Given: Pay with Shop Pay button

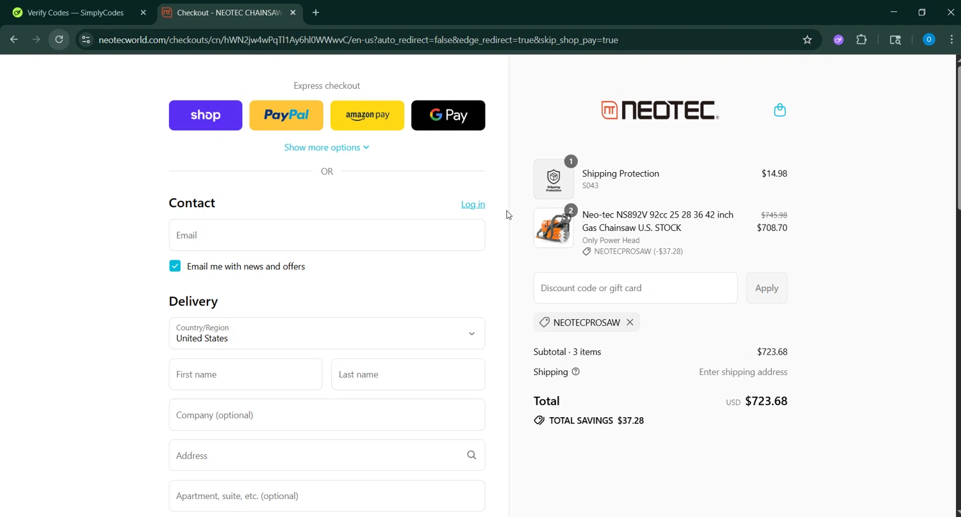Looking at the screenshot, I should tap(206, 115).
